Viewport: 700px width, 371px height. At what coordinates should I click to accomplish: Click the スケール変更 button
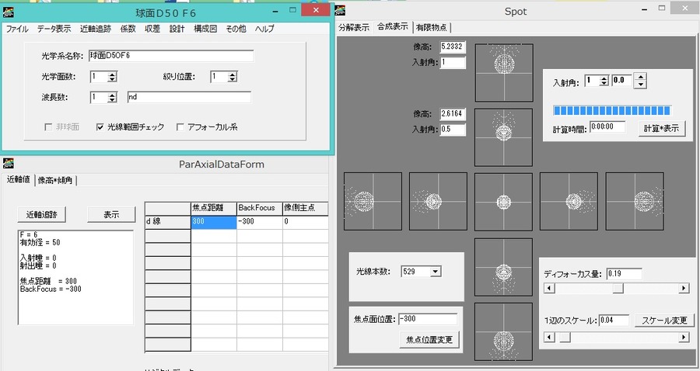pos(664,321)
